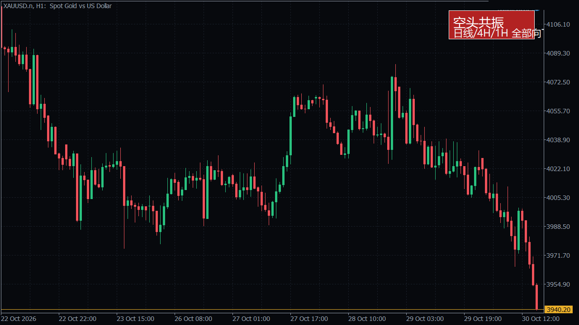Viewport: 579px width, 325px height.
Task: Select the red 空头共振 signal panel
Action: tap(492, 25)
